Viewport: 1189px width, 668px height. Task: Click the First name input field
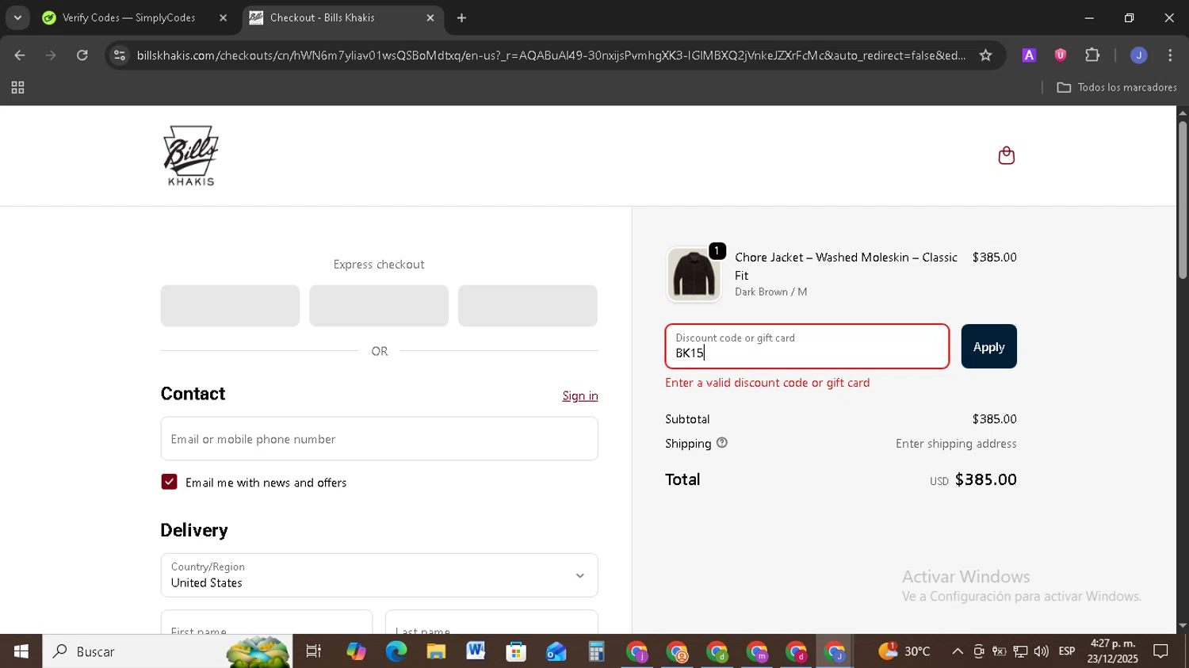coord(266,623)
